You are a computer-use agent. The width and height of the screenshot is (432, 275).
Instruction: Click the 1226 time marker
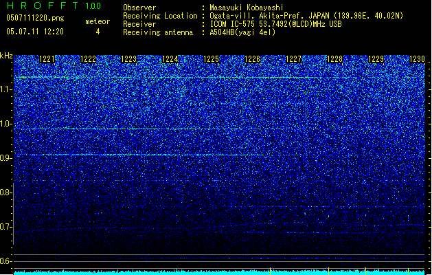pos(252,59)
